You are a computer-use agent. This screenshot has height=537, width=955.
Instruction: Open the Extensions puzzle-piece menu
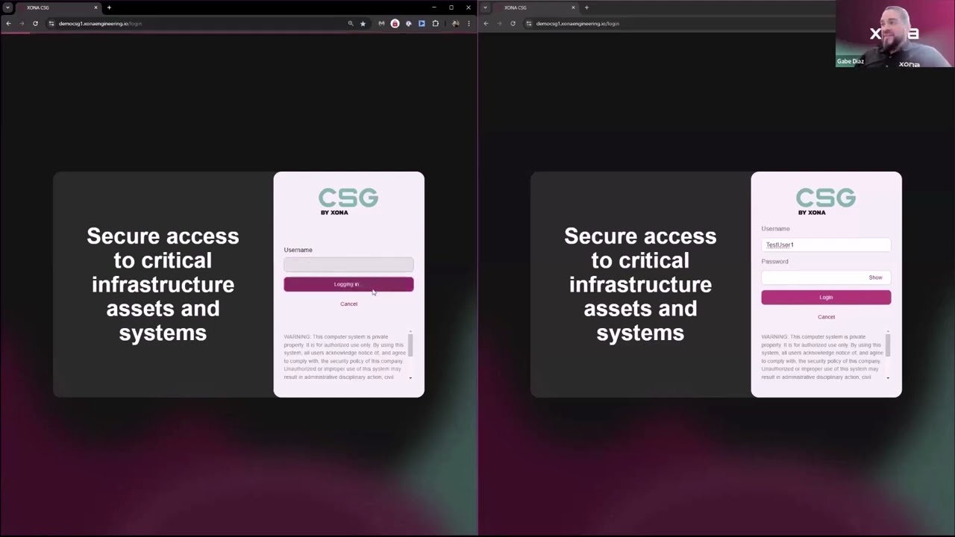point(436,23)
